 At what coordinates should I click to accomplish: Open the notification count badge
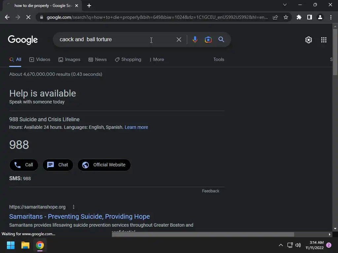coord(329,245)
